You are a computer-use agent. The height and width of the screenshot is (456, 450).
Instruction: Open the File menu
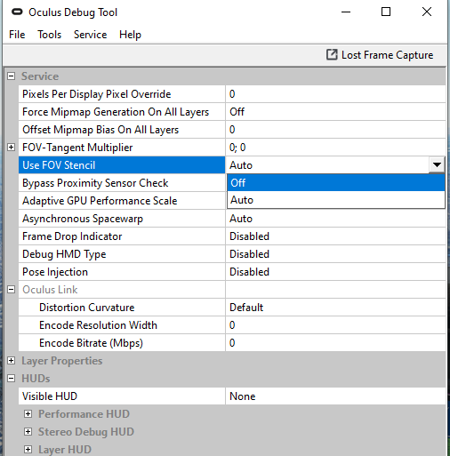coord(17,35)
